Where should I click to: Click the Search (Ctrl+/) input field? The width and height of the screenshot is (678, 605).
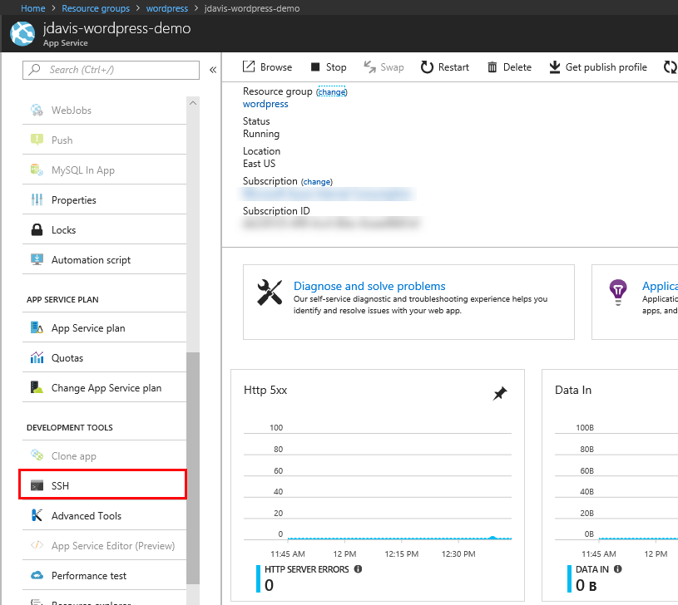click(x=111, y=70)
